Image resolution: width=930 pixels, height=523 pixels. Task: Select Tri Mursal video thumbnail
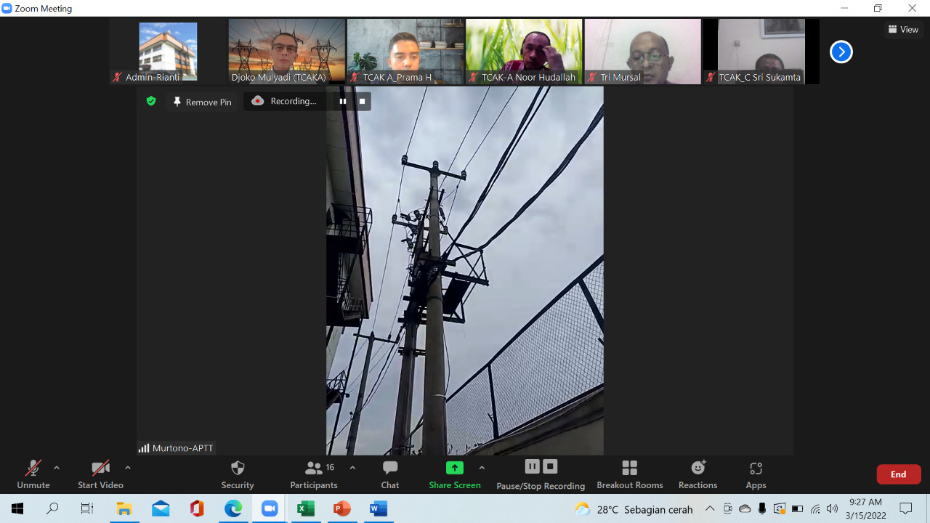(643, 52)
